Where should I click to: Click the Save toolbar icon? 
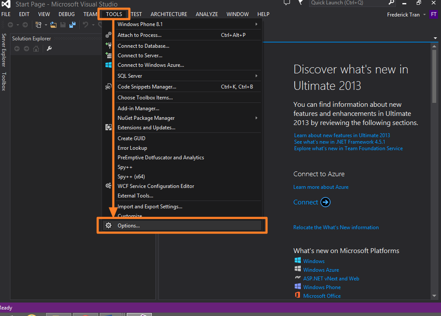pyautogui.click(x=63, y=25)
